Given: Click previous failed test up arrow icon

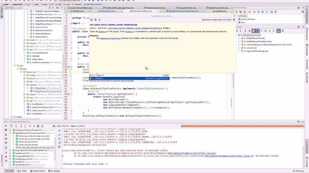Looking at the screenshot, I should point(30,126).
